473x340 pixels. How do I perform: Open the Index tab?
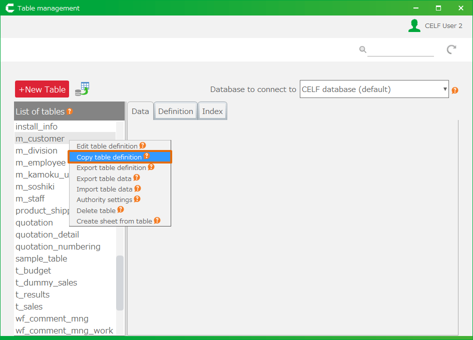[x=212, y=111]
